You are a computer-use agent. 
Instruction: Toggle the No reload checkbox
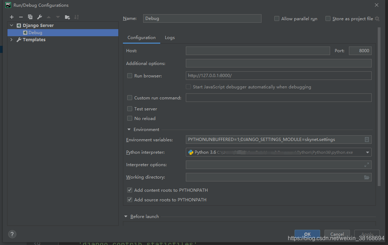pyautogui.click(x=130, y=119)
